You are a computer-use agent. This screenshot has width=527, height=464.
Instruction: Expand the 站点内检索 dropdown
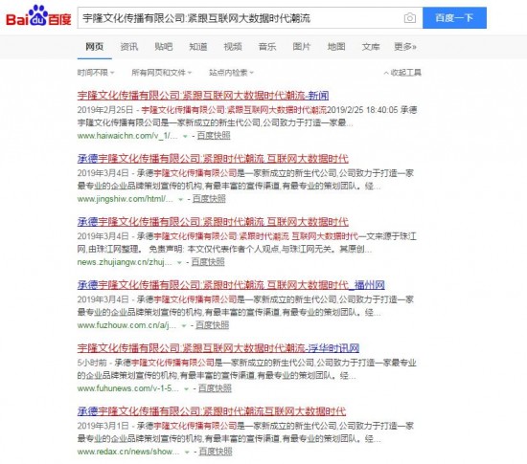(231, 73)
